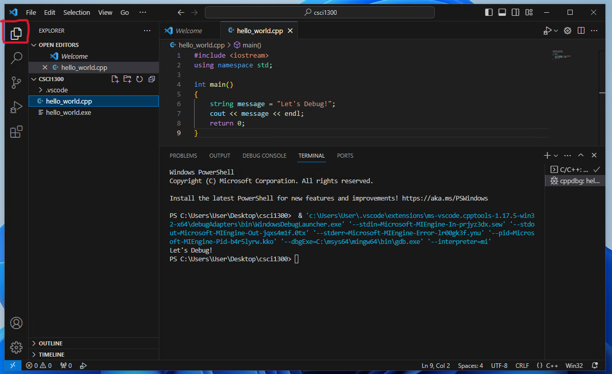The image size is (612, 374).
Task: Close hello_world.cpp in Open Editors
Action: 45,67
